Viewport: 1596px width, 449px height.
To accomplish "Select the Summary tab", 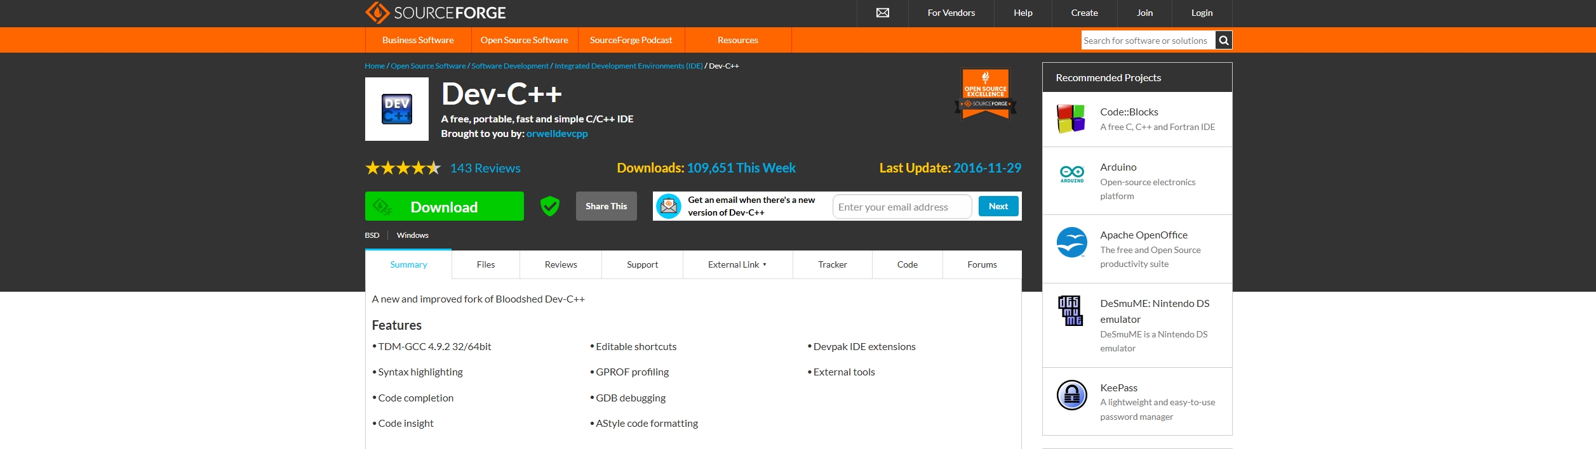I will pyautogui.click(x=408, y=264).
